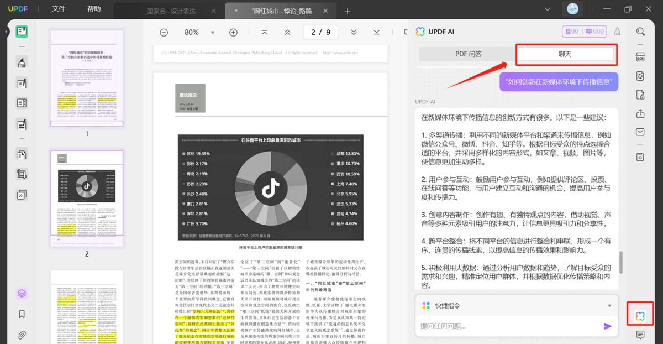Add a new tab with plus
Screen dimensions: 663x344
click(348, 11)
